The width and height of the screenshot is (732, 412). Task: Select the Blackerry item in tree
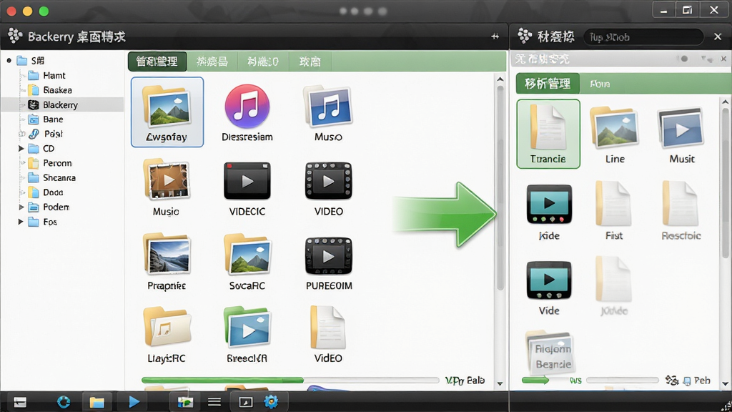(x=53, y=104)
